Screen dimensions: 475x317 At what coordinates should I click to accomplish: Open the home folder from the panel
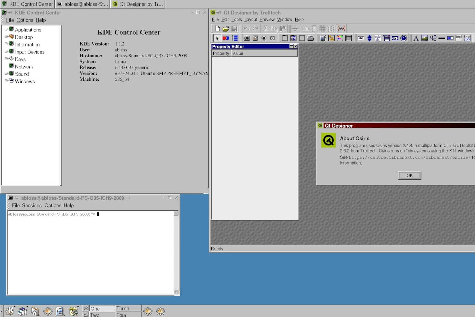[35, 311]
